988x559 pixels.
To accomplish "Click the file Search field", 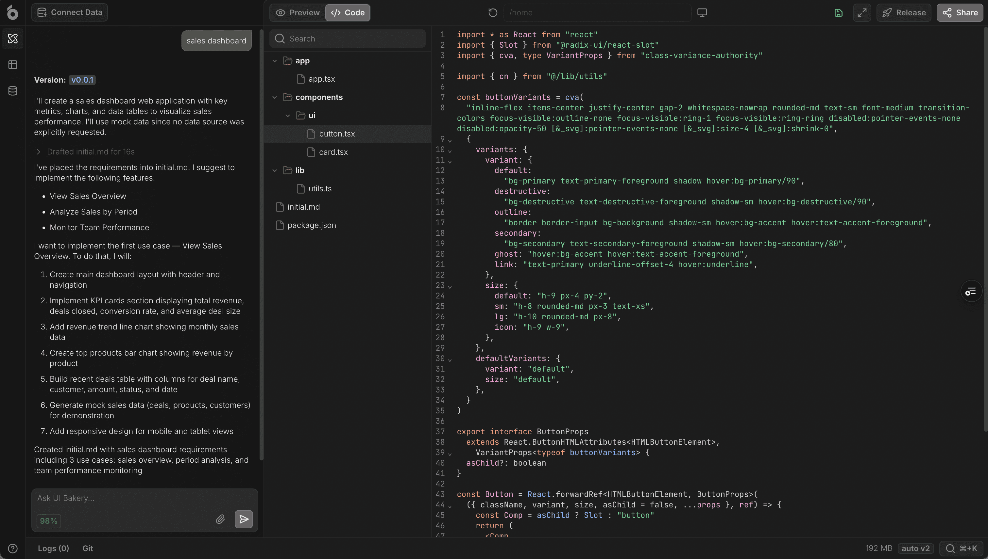I will [348, 39].
